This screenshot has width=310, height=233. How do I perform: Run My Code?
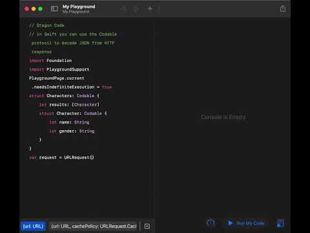coord(246,223)
